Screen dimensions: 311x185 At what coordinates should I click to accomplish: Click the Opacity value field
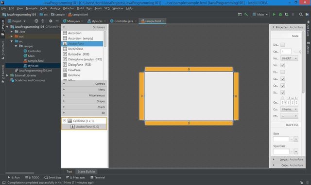click(x=286, y=52)
